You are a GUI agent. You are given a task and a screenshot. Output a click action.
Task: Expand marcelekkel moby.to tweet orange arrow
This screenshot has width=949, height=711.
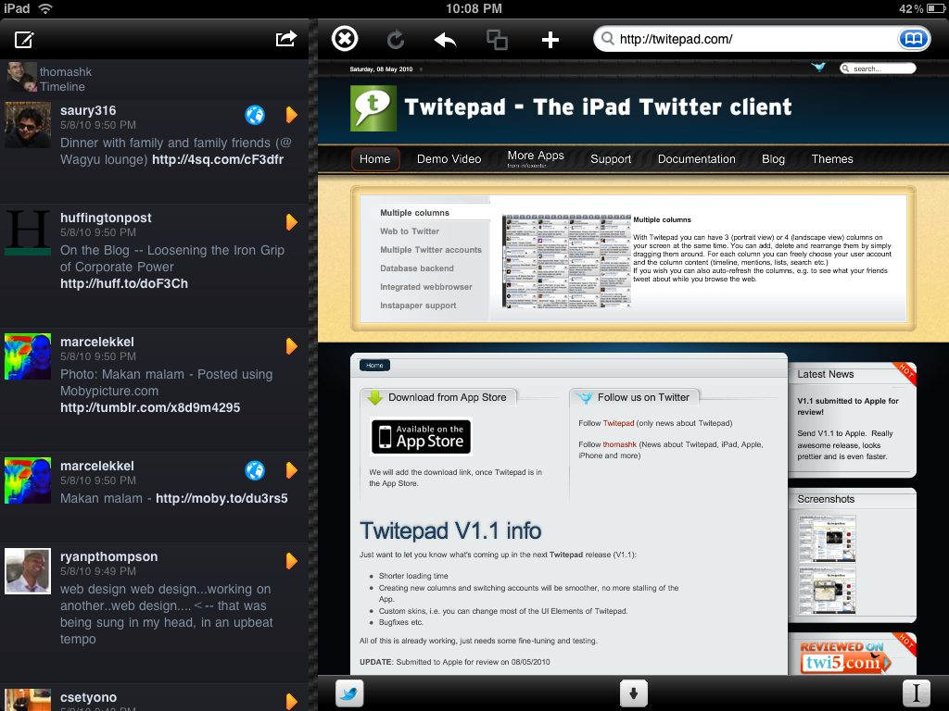292,469
